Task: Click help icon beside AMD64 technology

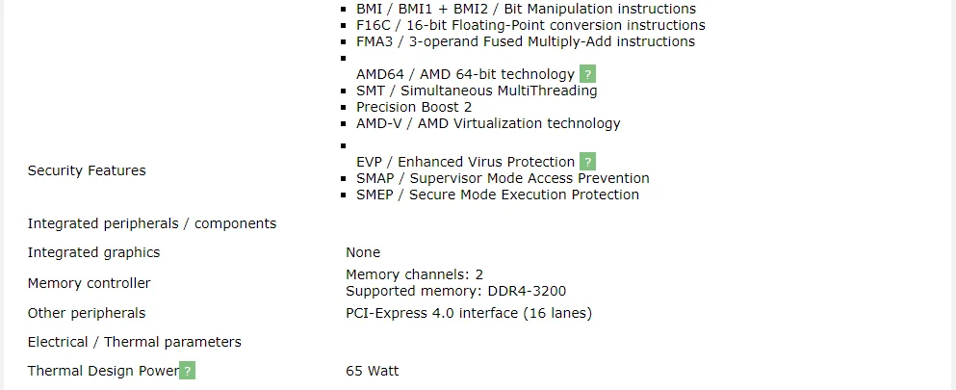Action: pyautogui.click(x=587, y=74)
